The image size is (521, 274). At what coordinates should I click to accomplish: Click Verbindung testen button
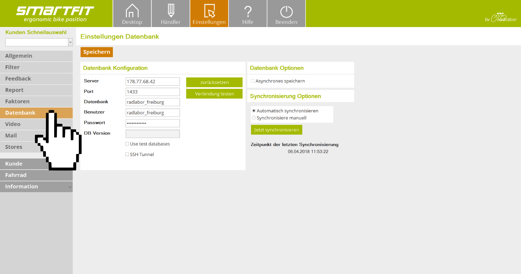(x=214, y=94)
